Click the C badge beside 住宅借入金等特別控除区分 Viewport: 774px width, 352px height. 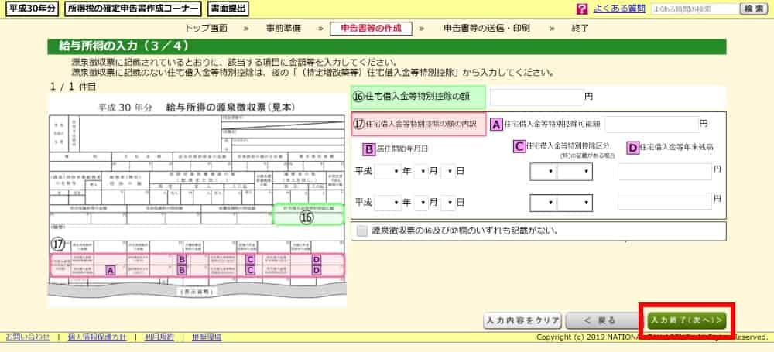tap(520, 147)
